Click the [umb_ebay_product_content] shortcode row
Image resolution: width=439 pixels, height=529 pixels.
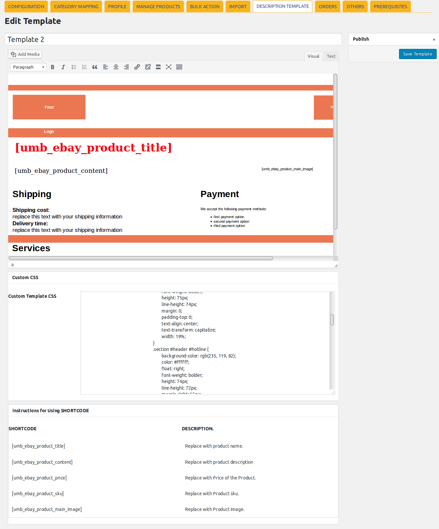(42, 462)
